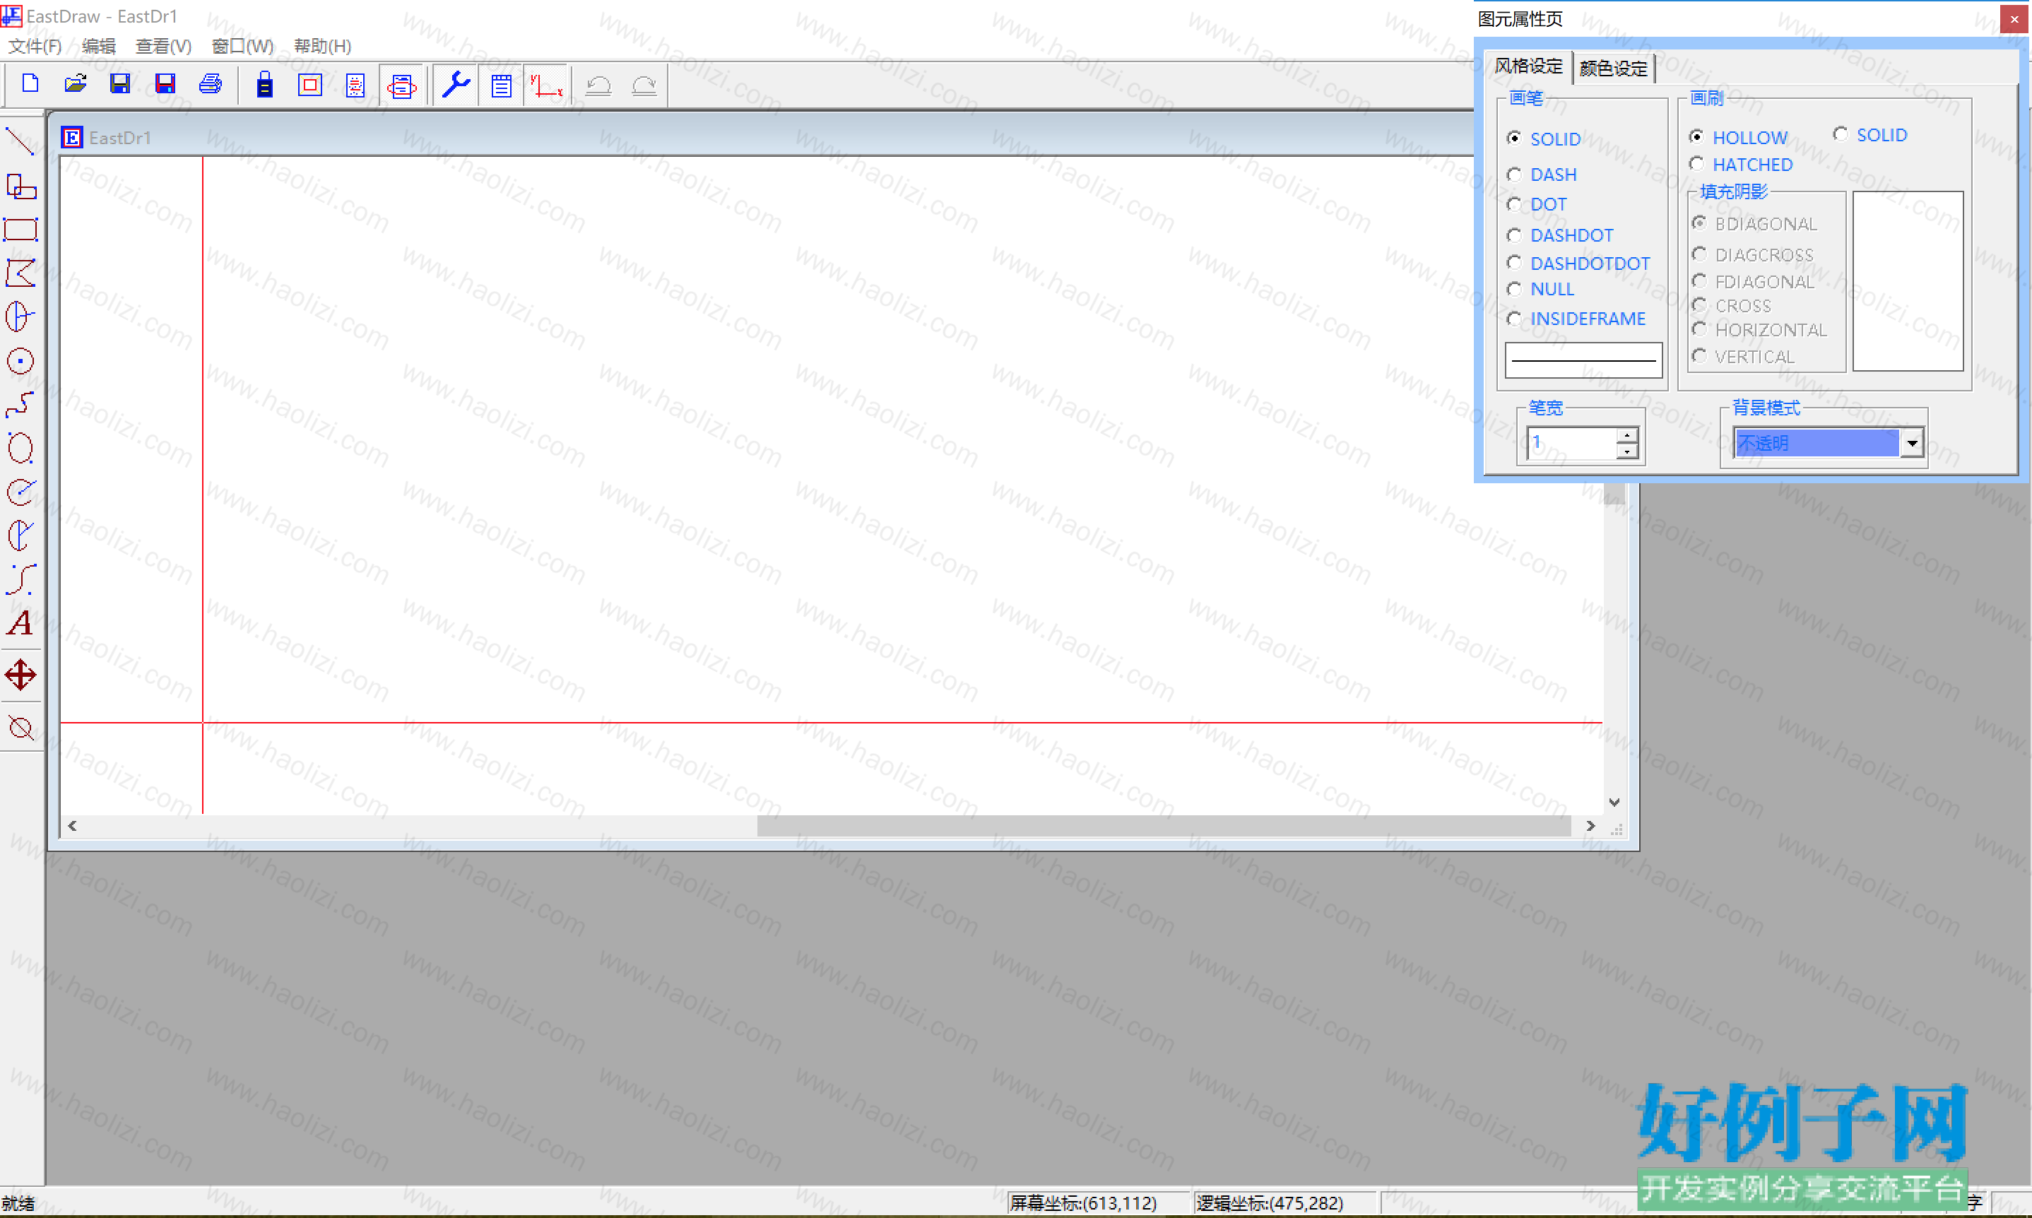Click the dotted page icon in toolbar

tap(355, 85)
